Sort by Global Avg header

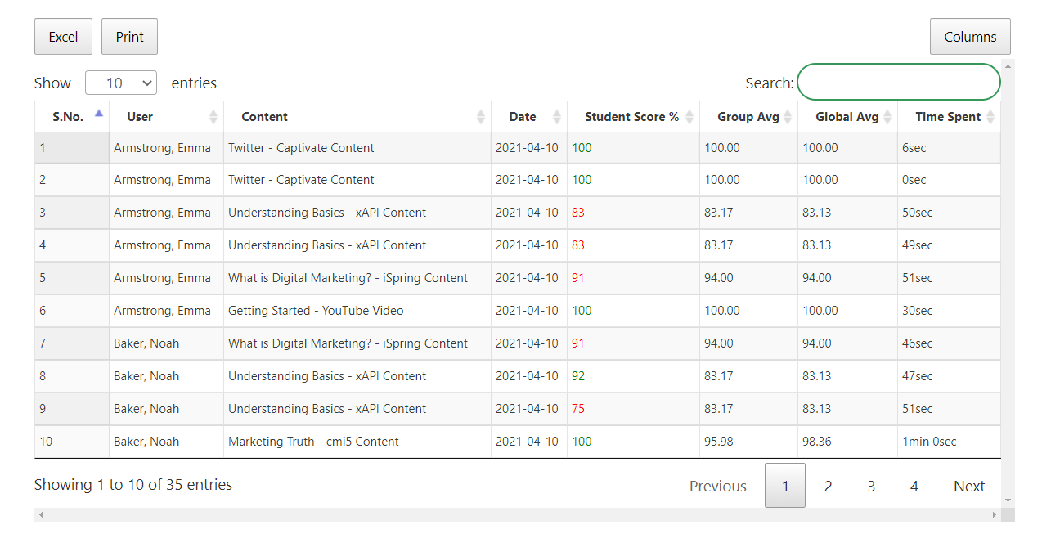[847, 117]
